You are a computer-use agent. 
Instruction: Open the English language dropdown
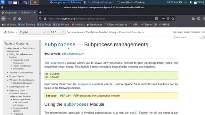tap(33, 32)
